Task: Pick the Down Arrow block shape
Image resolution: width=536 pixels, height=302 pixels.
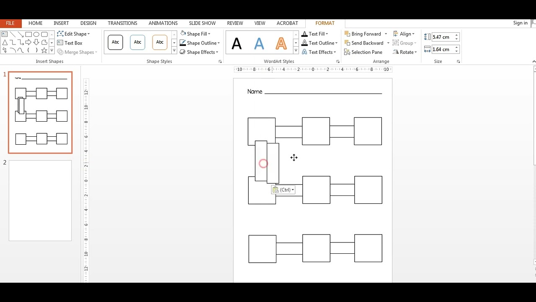Action: 36,42
